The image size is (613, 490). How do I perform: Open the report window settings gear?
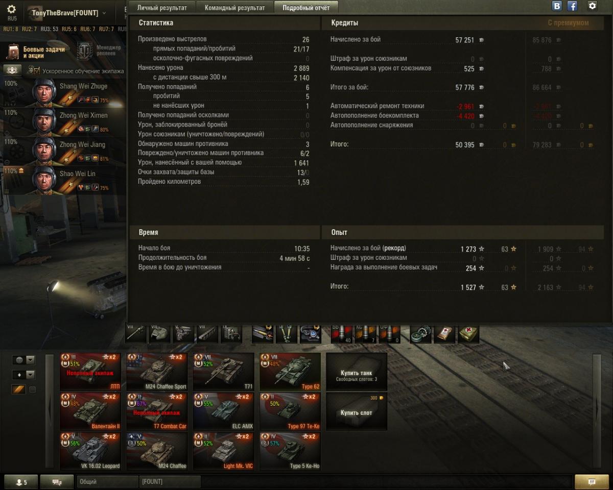coord(593,6)
